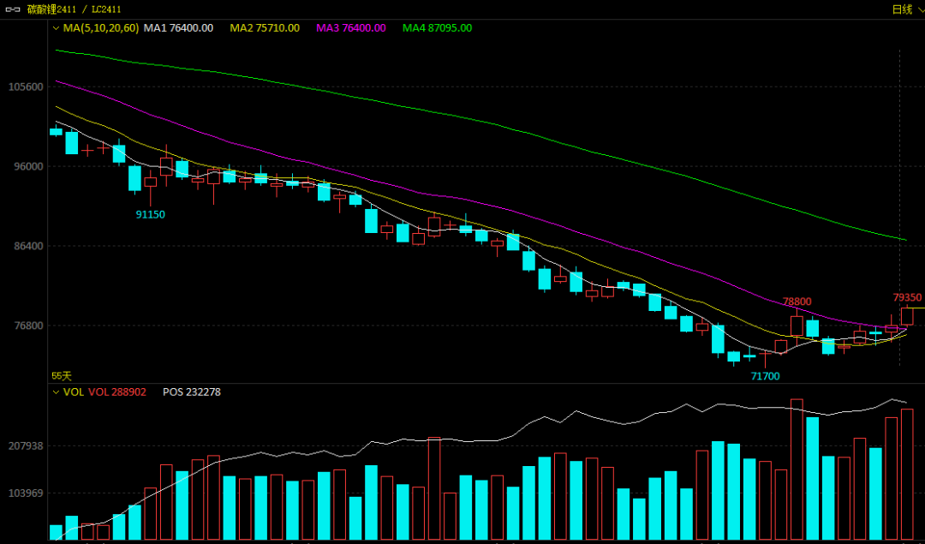Expand the MA(5,10,20,60) indicator chevron
The height and width of the screenshot is (544, 925).
pos(56,28)
